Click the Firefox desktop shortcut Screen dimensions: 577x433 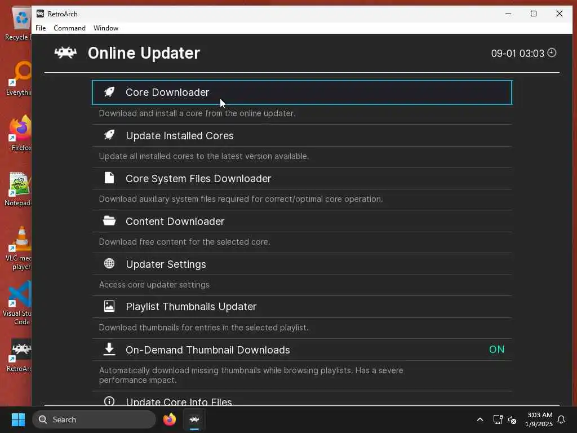click(x=20, y=133)
